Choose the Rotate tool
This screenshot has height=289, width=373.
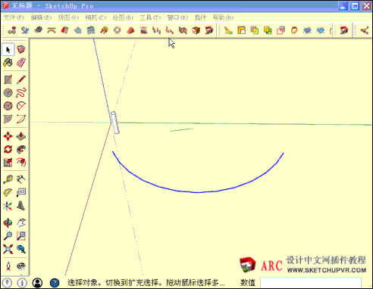(8, 149)
